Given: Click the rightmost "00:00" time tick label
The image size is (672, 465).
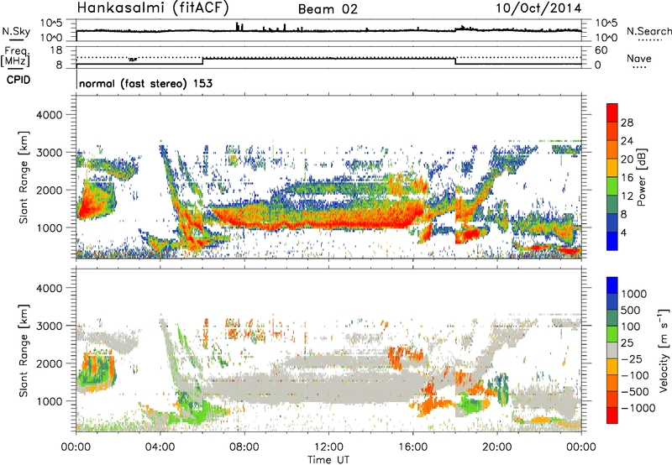Looking at the screenshot, I should click(x=580, y=447).
